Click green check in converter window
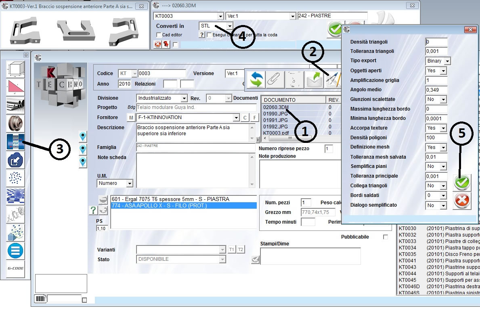 pos(335,29)
